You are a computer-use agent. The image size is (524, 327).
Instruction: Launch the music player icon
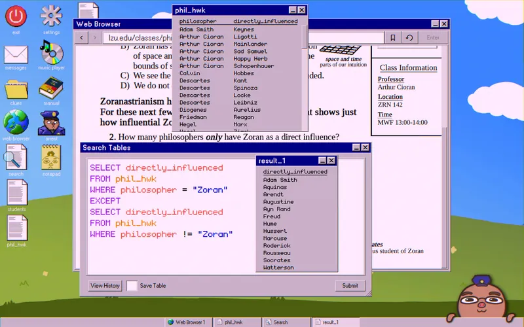pyautogui.click(x=51, y=52)
